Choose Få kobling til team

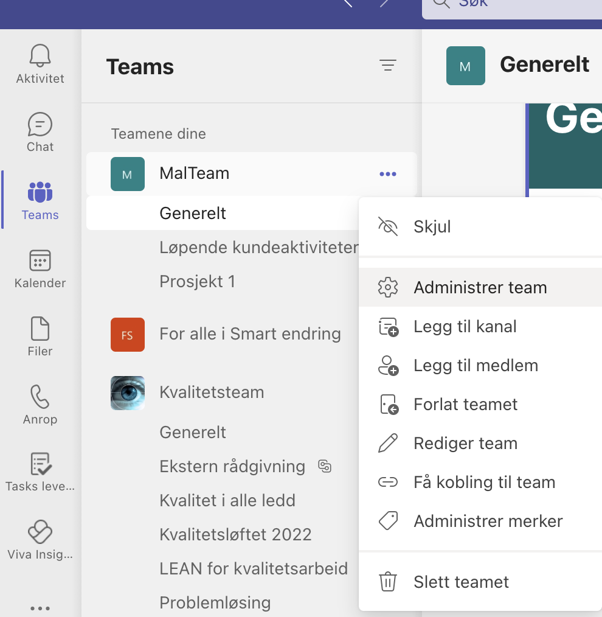coord(480,483)
